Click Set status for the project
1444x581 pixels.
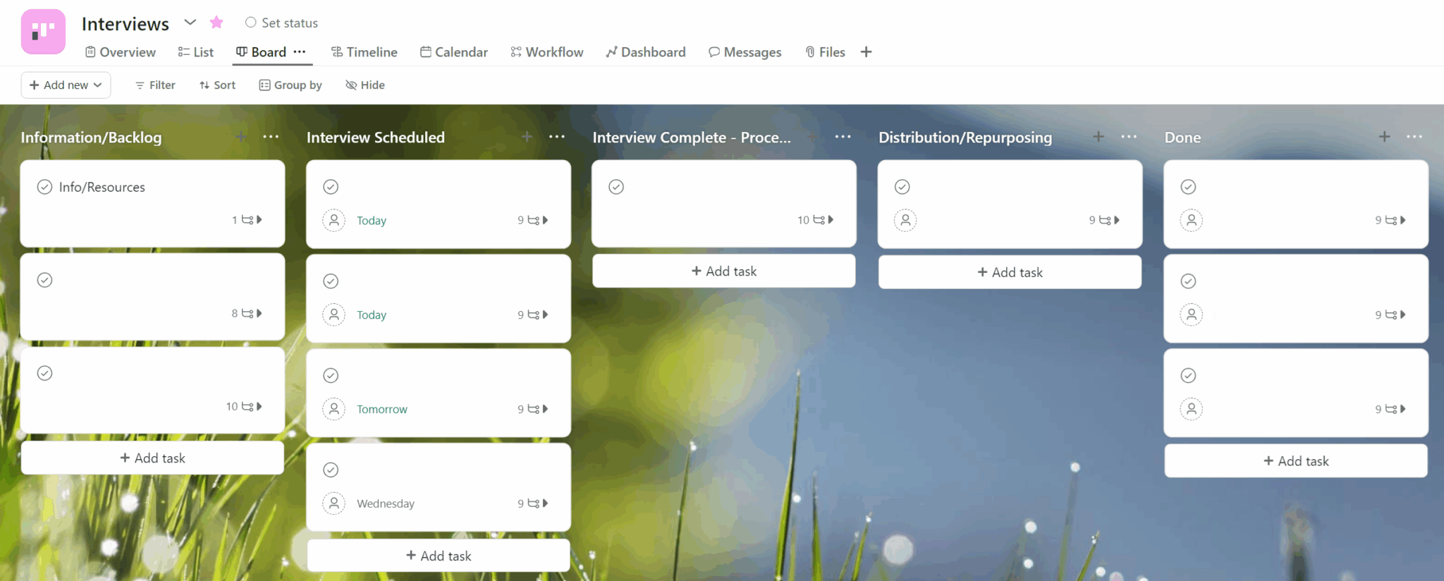click(281, 23)
